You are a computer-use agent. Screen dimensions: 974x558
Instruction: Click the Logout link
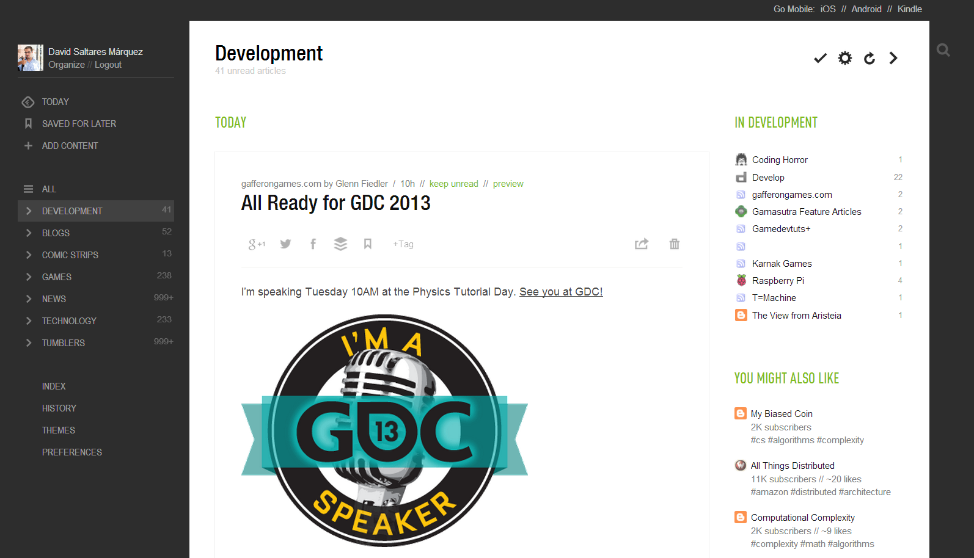108,65
